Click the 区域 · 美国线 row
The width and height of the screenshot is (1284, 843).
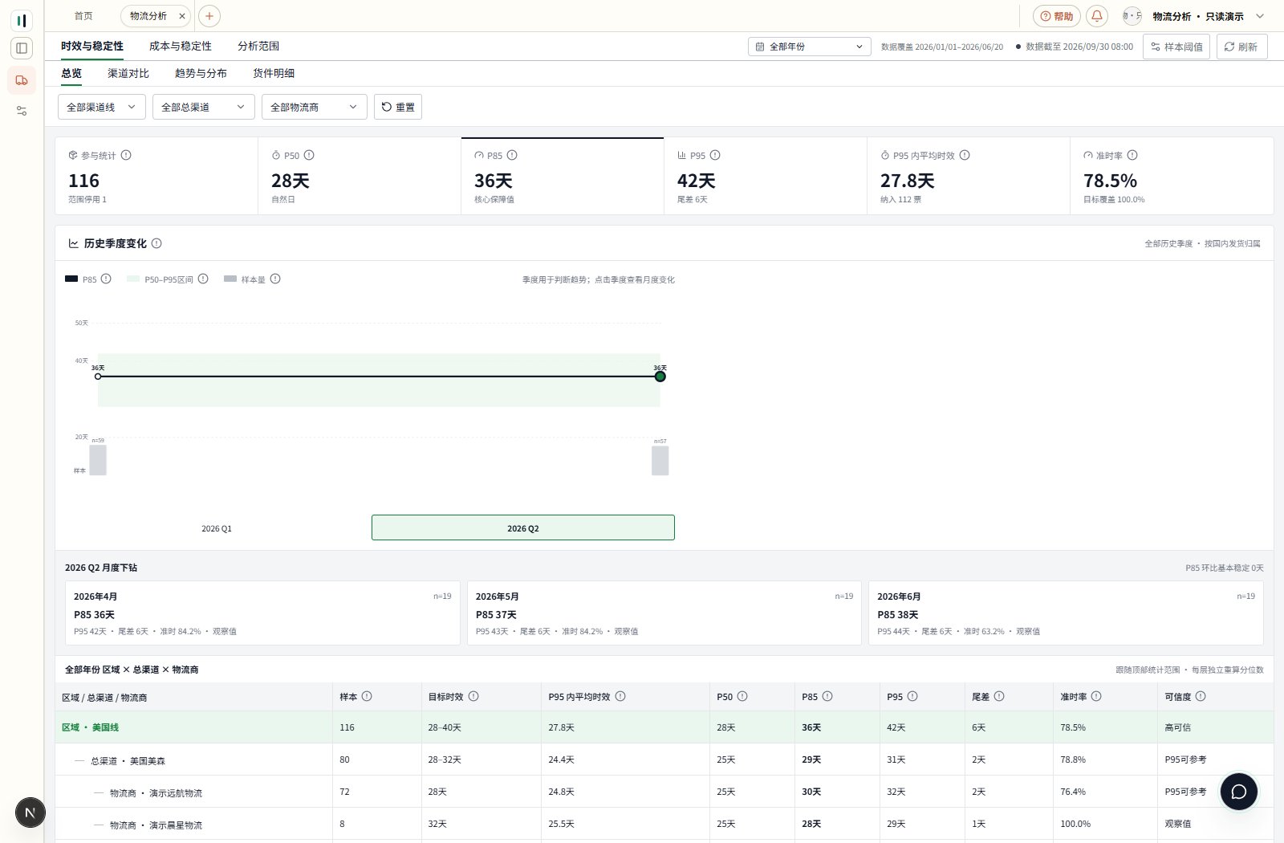click(x=664, y=727)
